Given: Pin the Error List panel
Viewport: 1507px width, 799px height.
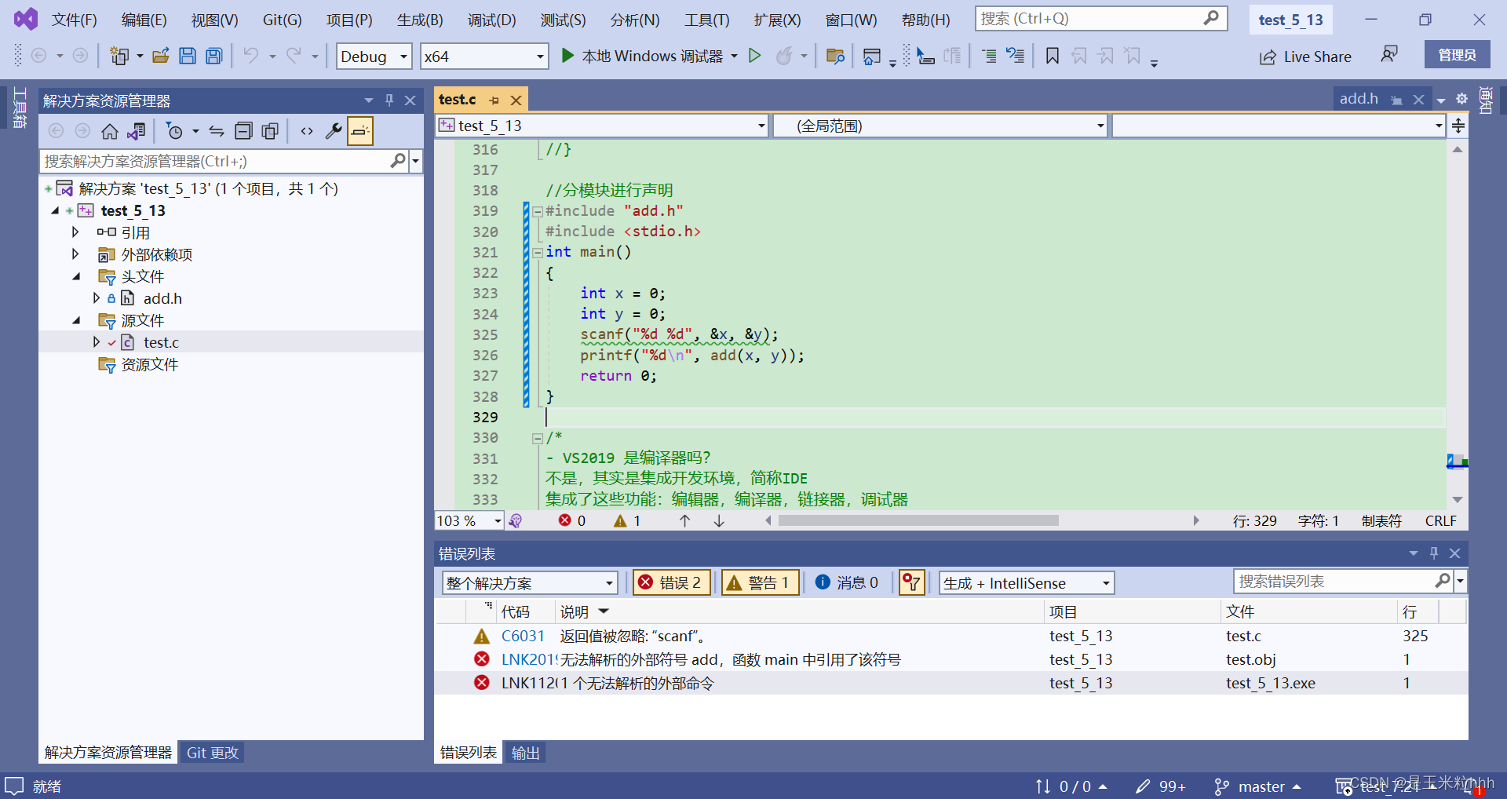Looking at the screenshot, I should coord(1434,553).
